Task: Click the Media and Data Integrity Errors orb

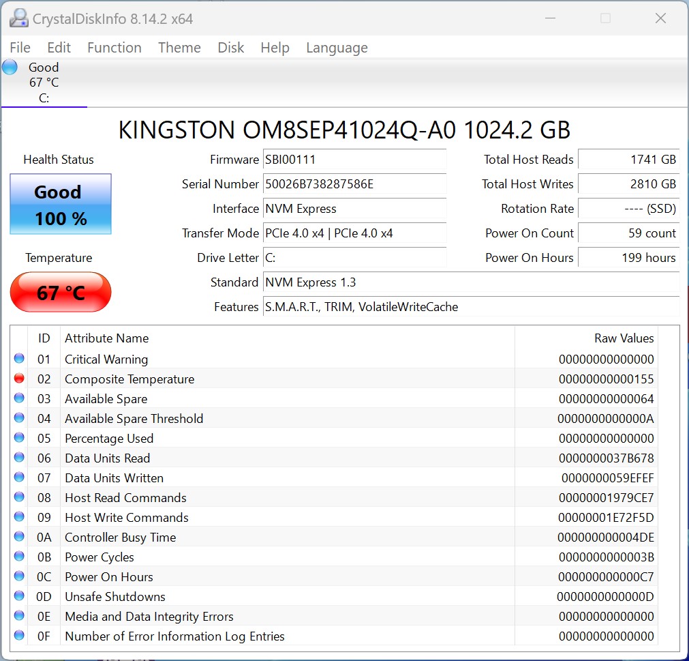Action: coord(19,616)
